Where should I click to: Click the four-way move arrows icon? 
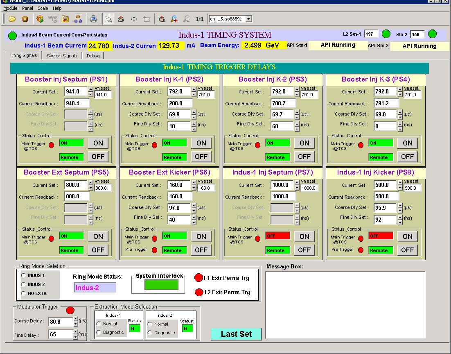click(134, 19)
